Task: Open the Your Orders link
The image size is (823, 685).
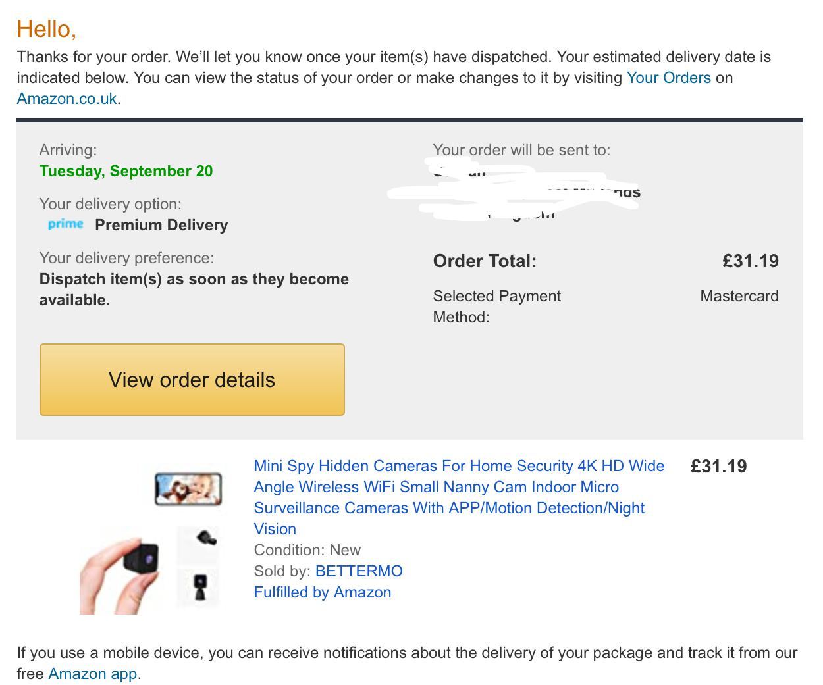Action: (x=668, y=78)
